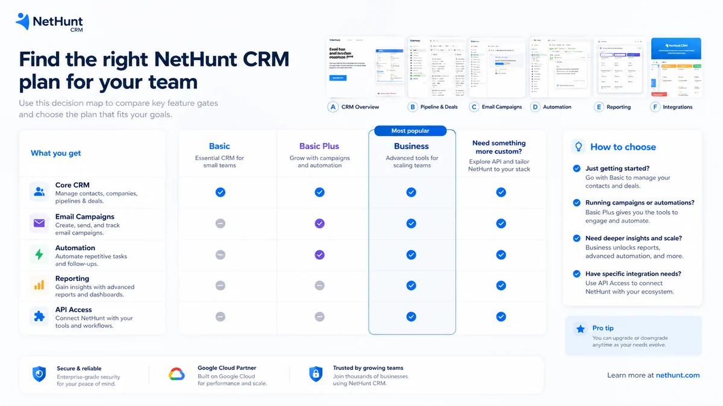This screenshot has width=723, height=406.
Task: Click Core CRM checkmark in Basic column
Action: coord(221,192)
